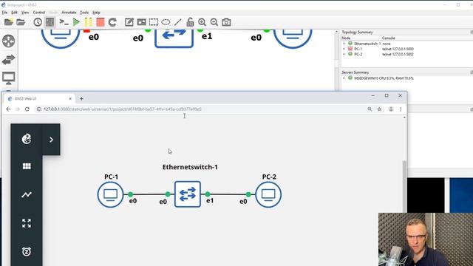This screenshot has height=266, width=473.
Task: Select the draw line tool
Action: coord(178,22)
